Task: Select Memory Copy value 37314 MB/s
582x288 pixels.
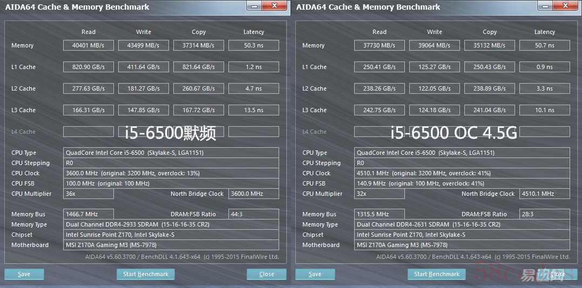Action: tap(199, 45)
